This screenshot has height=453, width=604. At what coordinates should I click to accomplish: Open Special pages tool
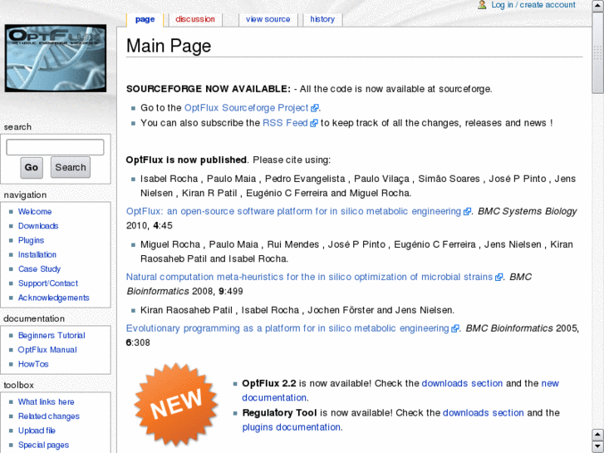tap(43, 445)
